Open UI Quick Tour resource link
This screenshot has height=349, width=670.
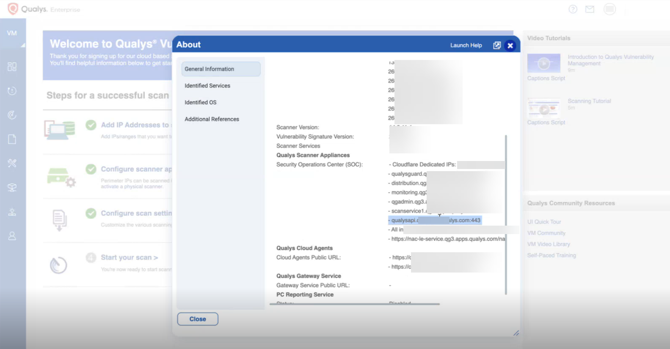click(x=544, y=222)
